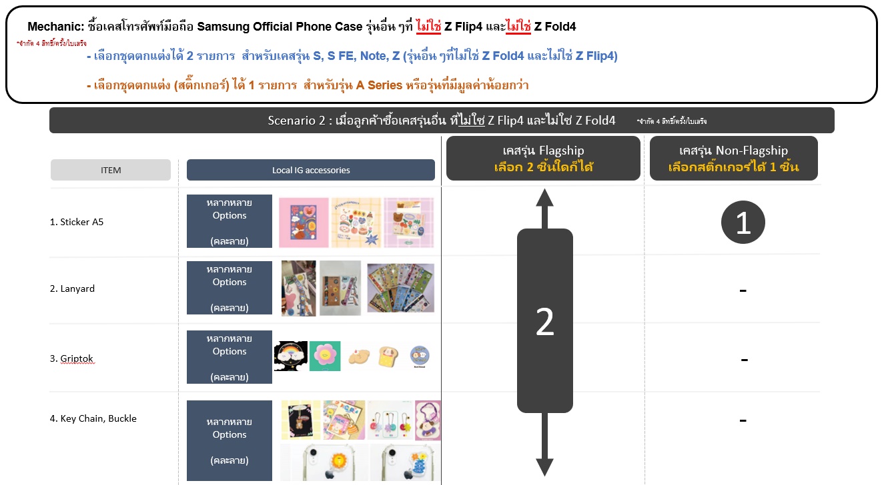This screenshot has height=485, width=884.
Task: Click the Options box beside Lanyard
Action: 230,288
